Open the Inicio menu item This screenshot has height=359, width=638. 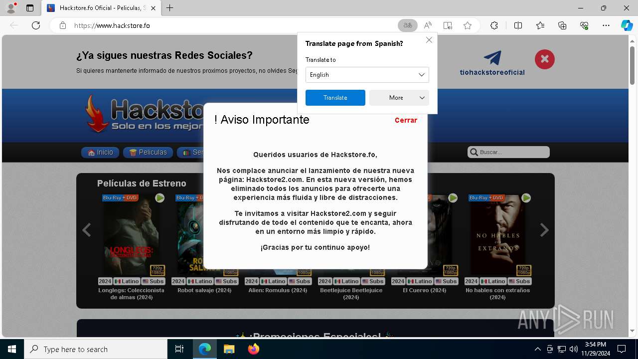[x=100, y=153]
